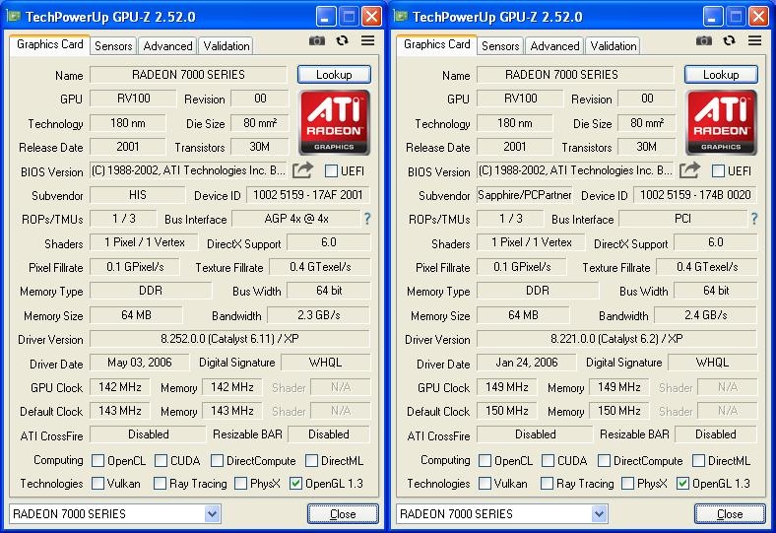This screenshot has width=776, height=533.
Task: Click Lookup button in left window
Action: (x=334, y=75)
